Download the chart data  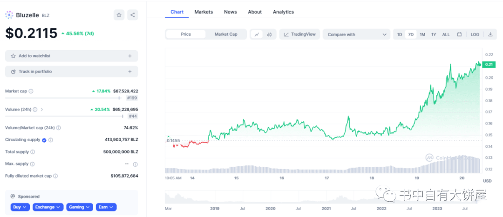(490, 34)
